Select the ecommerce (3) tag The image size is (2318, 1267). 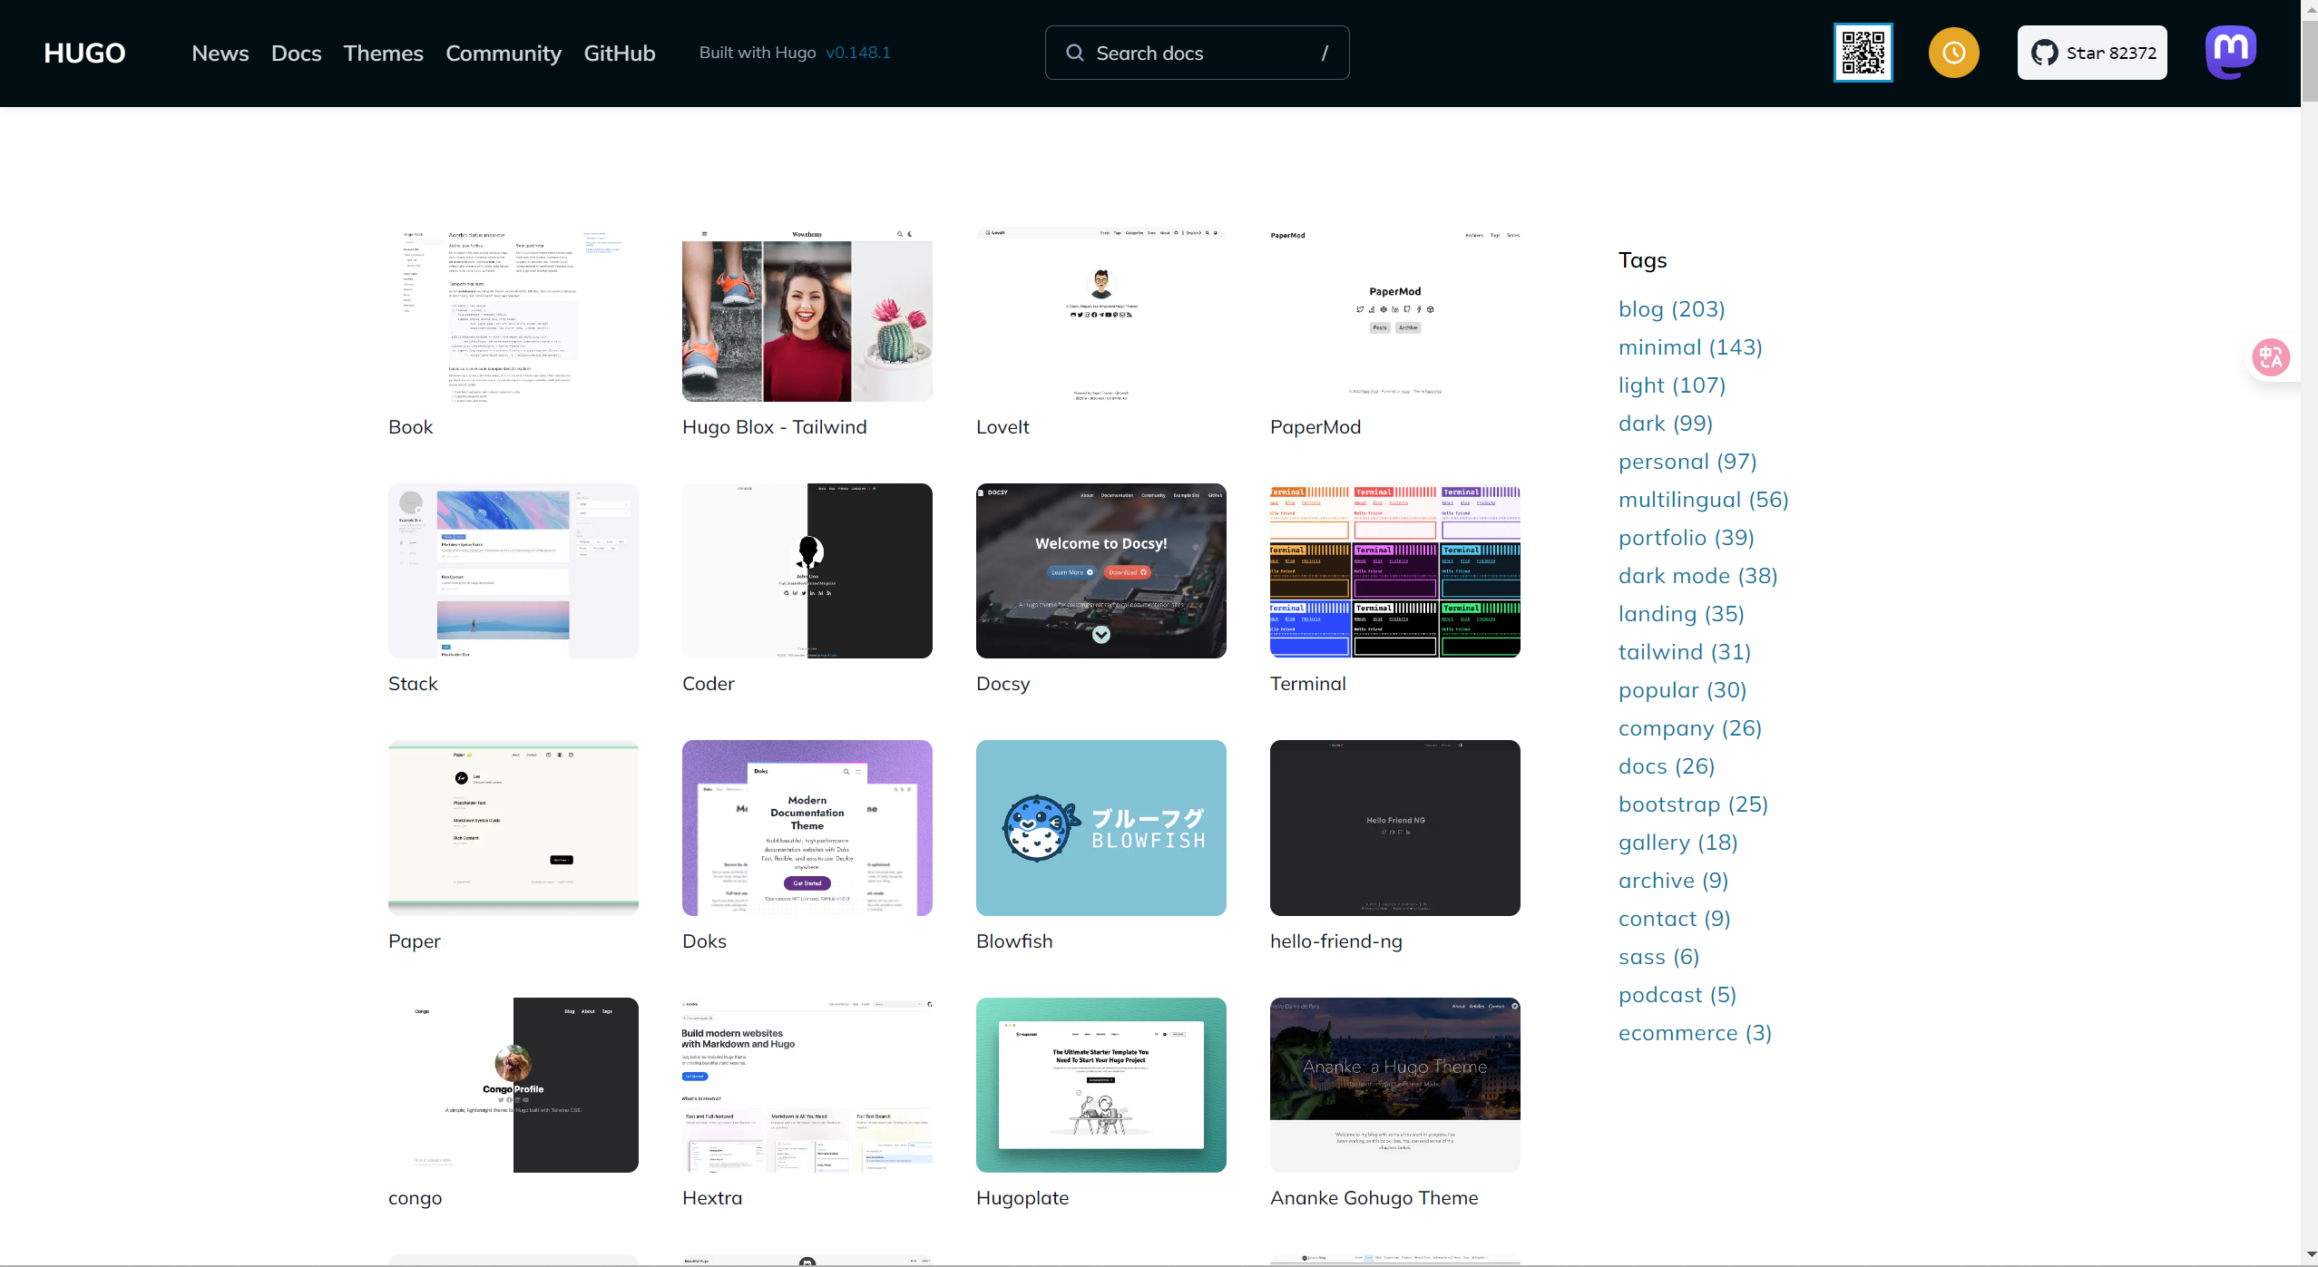click(1694, 1033)
